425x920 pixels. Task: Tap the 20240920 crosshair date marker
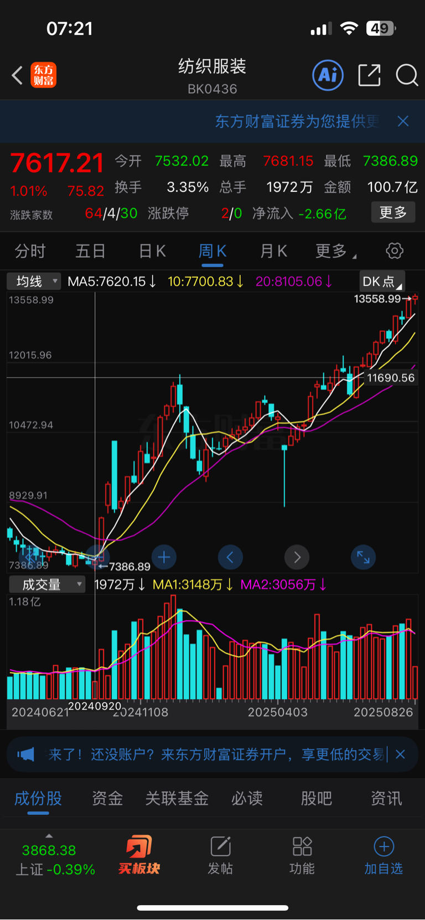[95, 706]
